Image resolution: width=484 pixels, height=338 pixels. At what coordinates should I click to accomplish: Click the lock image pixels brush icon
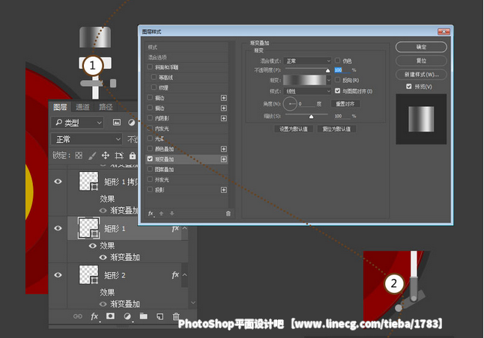(x=92, y=156)
